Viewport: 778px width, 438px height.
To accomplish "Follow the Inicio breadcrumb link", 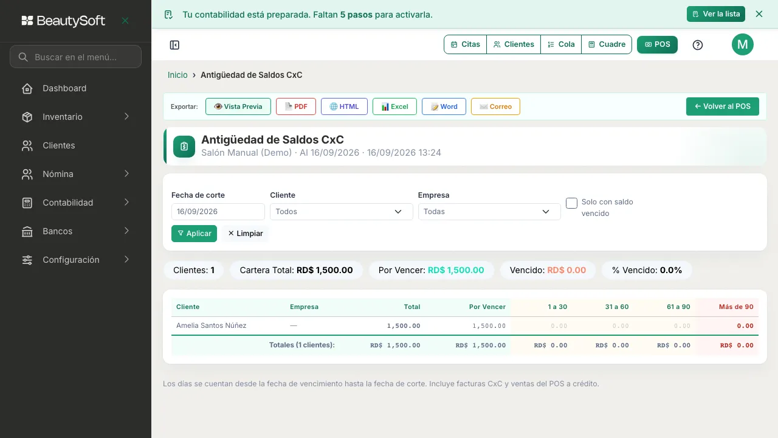I will (x=177, y=75).
